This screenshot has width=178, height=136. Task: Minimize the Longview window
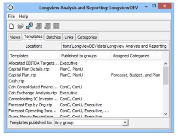pyautogui.click(x=146, y=7)
